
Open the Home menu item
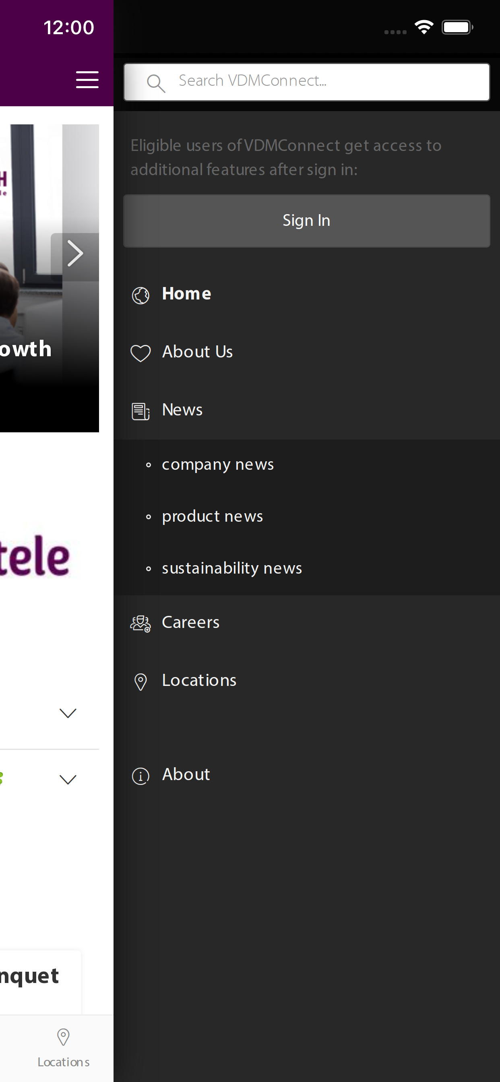[x=307, y=294]
